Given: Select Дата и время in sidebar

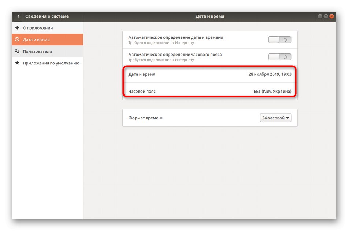Looking at the screenshot, I should pyautogui.click(x=47, y=40).
